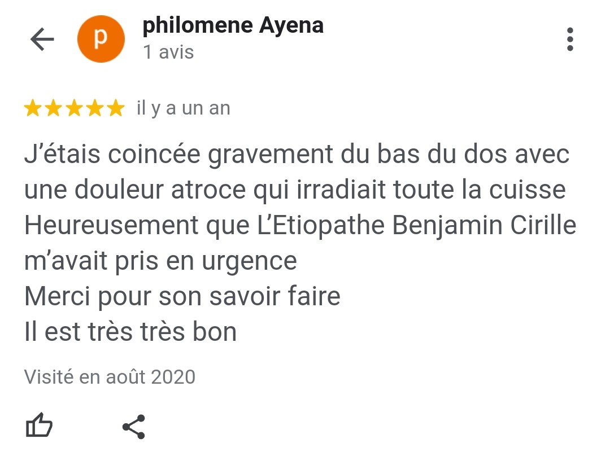Tap the 'm'avait pris en urgence' line
The width and height of the screenshot is (610, 452).
click(x=160, y=261)
